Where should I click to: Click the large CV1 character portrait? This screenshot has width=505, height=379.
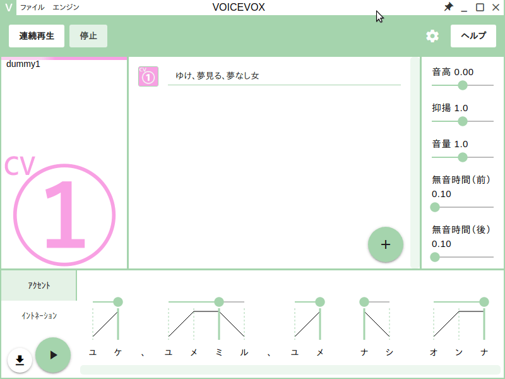64,211
